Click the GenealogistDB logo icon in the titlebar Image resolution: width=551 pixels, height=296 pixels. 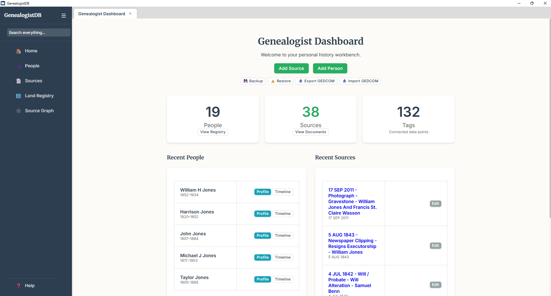pyautogui.click(x=3, y=3)
